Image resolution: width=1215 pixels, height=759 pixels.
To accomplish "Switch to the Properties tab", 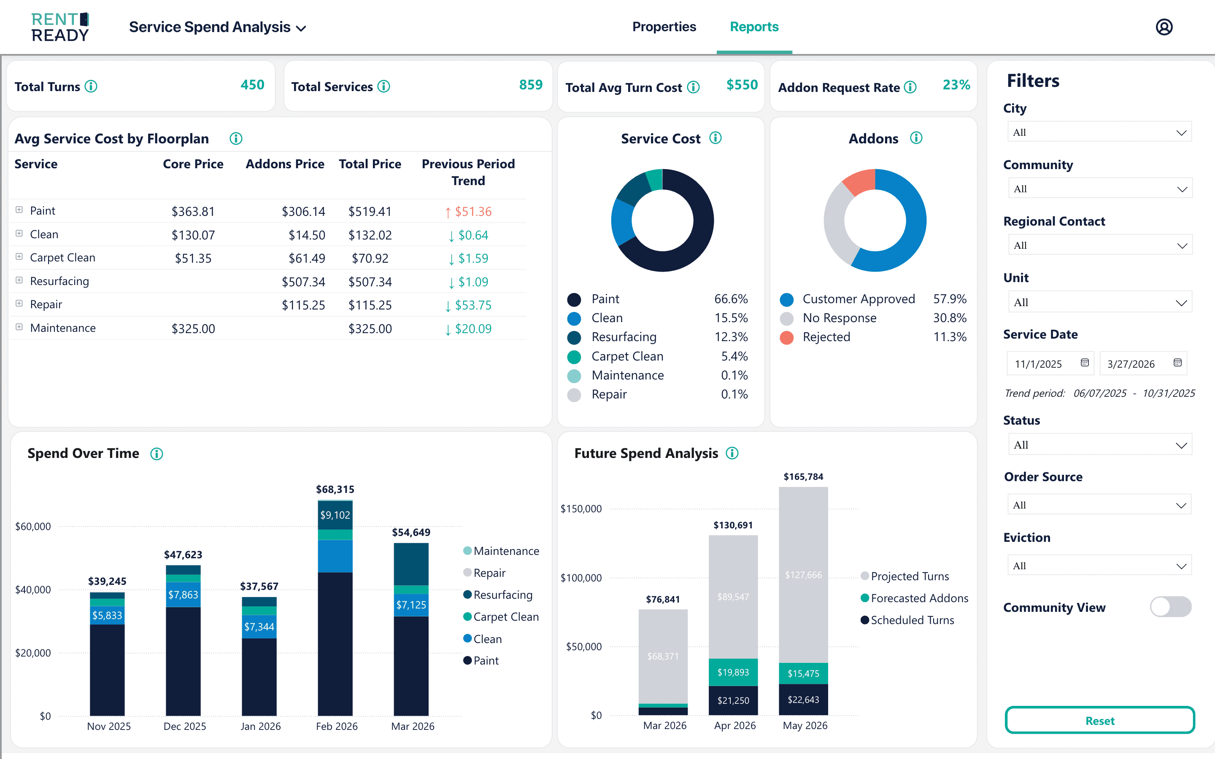I will (664, 27).
